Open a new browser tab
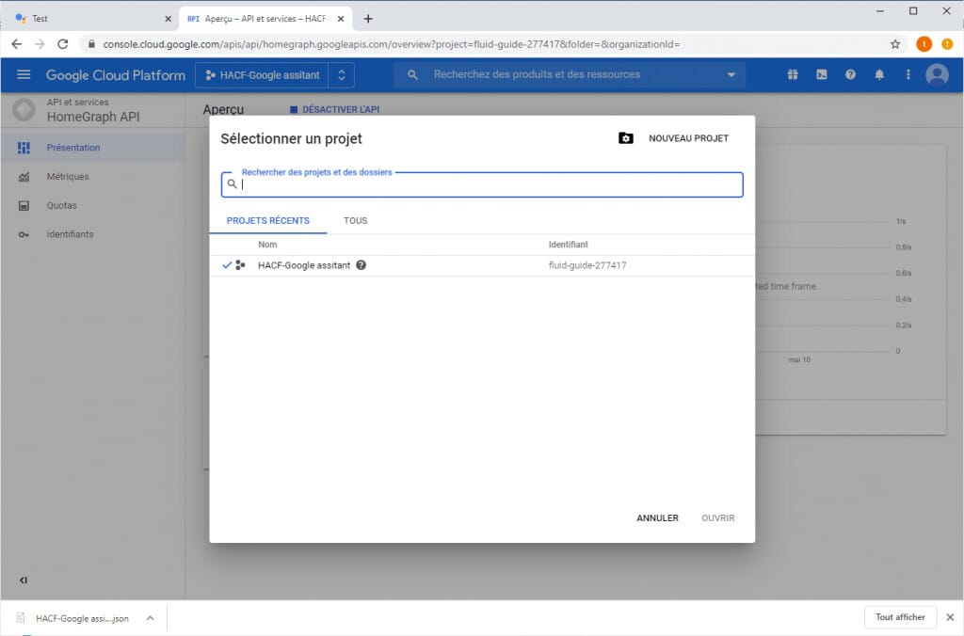 pyautogui.click(x=368, y=19)
